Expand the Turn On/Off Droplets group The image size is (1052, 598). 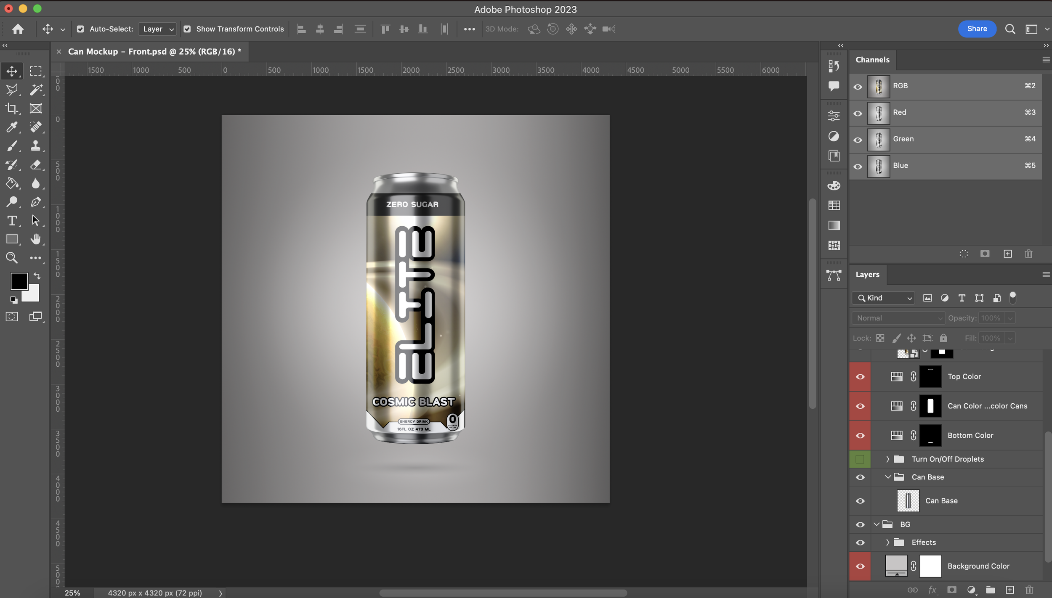887,459
